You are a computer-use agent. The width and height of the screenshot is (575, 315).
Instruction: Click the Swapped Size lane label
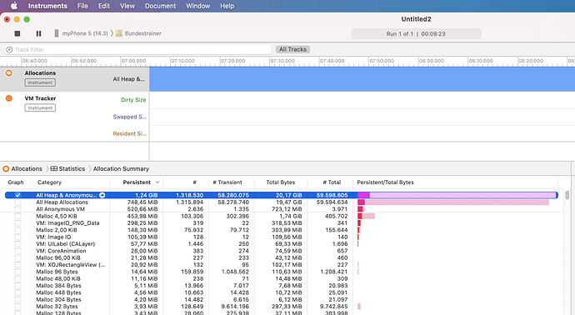pos(129,117)
